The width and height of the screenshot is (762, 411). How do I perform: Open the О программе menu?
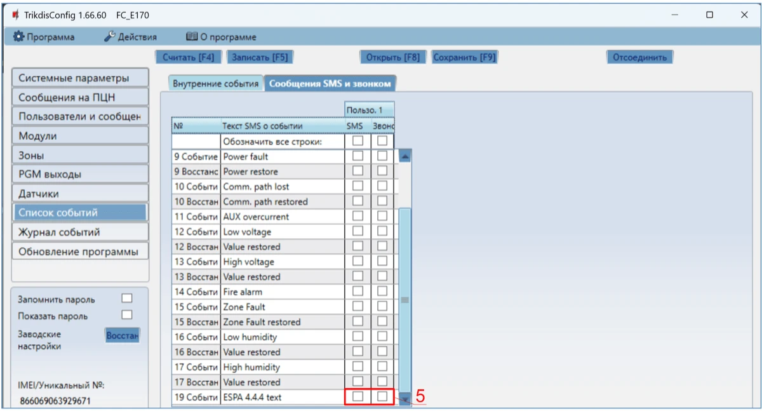221,37
